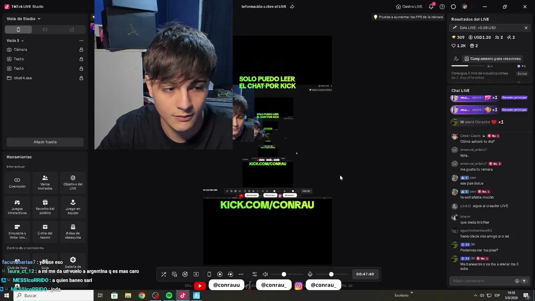
Task: Select the portrait phone layout tab
Action: (18, 30)
